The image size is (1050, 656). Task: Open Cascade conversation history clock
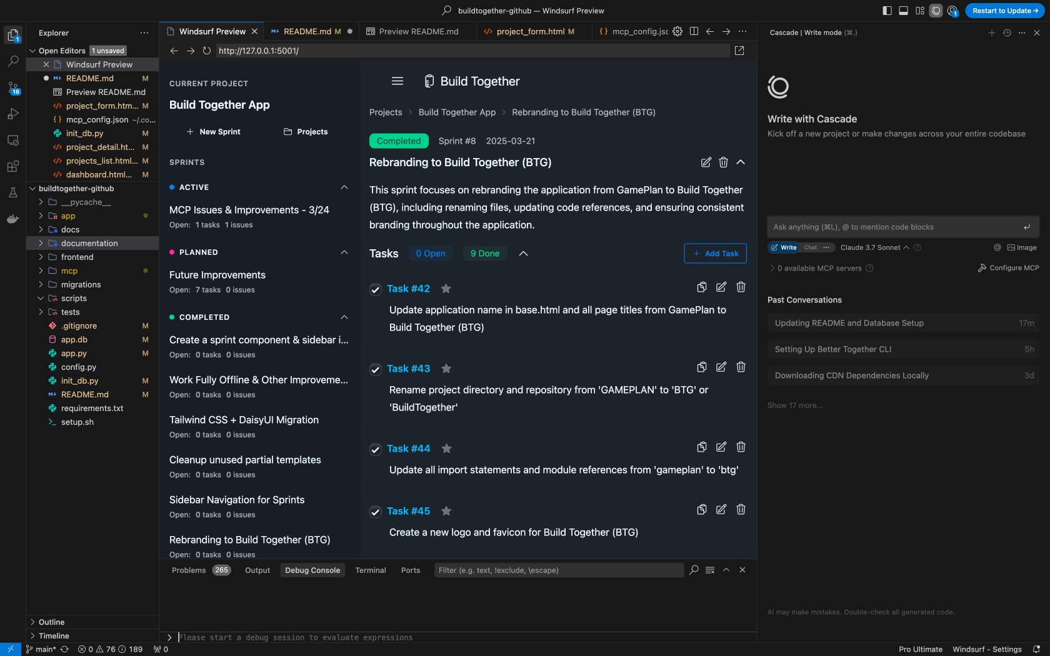tap(1007, 32)
